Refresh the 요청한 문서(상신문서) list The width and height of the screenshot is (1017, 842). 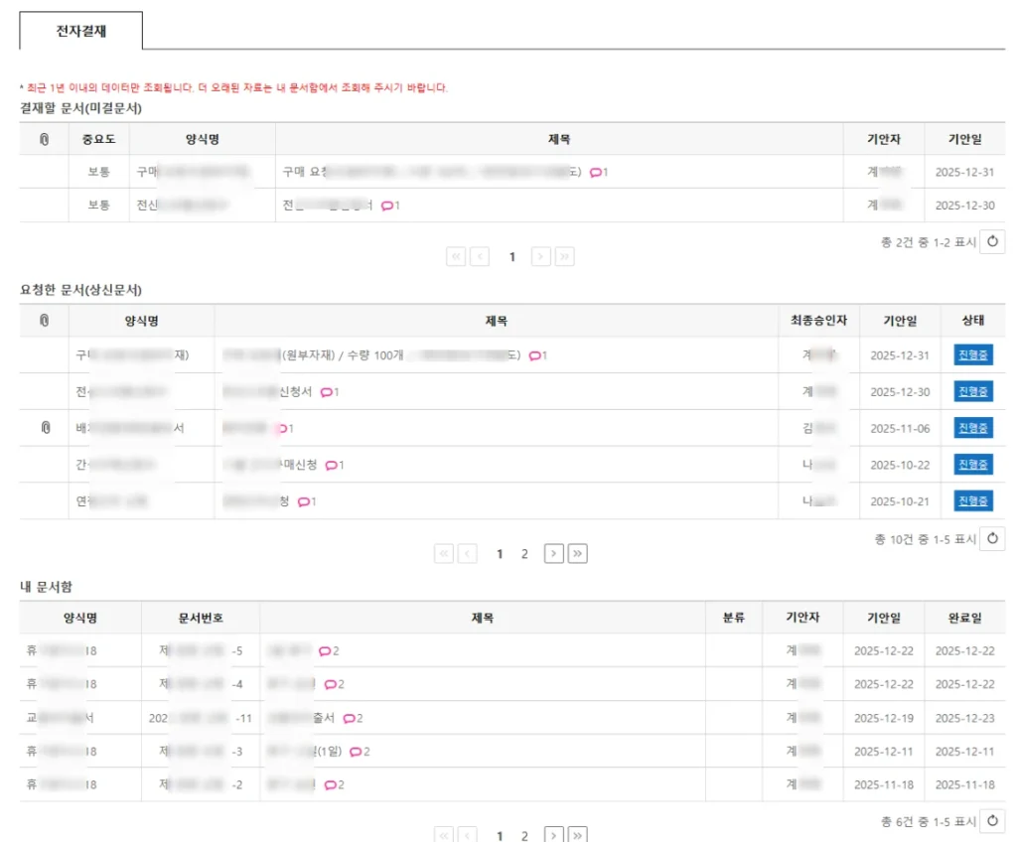(x=992, y=539)
